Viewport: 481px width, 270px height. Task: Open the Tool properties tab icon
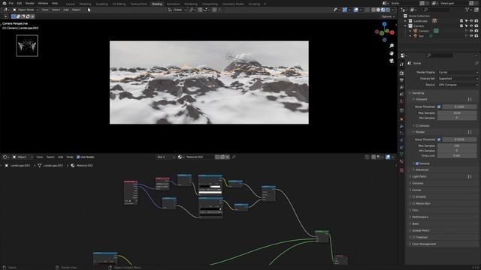[x=401, y=64]
